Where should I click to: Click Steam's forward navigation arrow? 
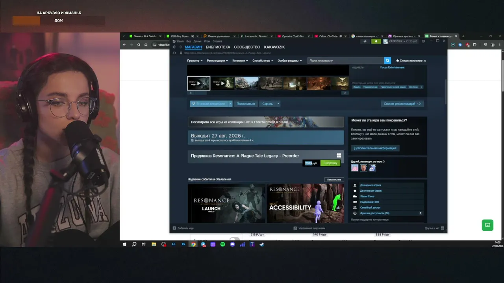pos(181,47)
